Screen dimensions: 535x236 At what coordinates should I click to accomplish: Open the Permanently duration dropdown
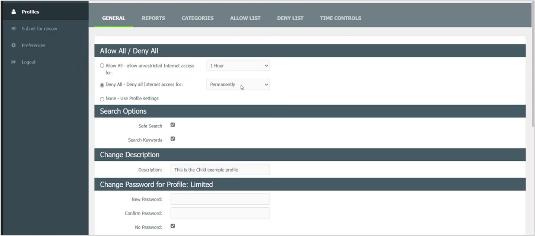238,84
